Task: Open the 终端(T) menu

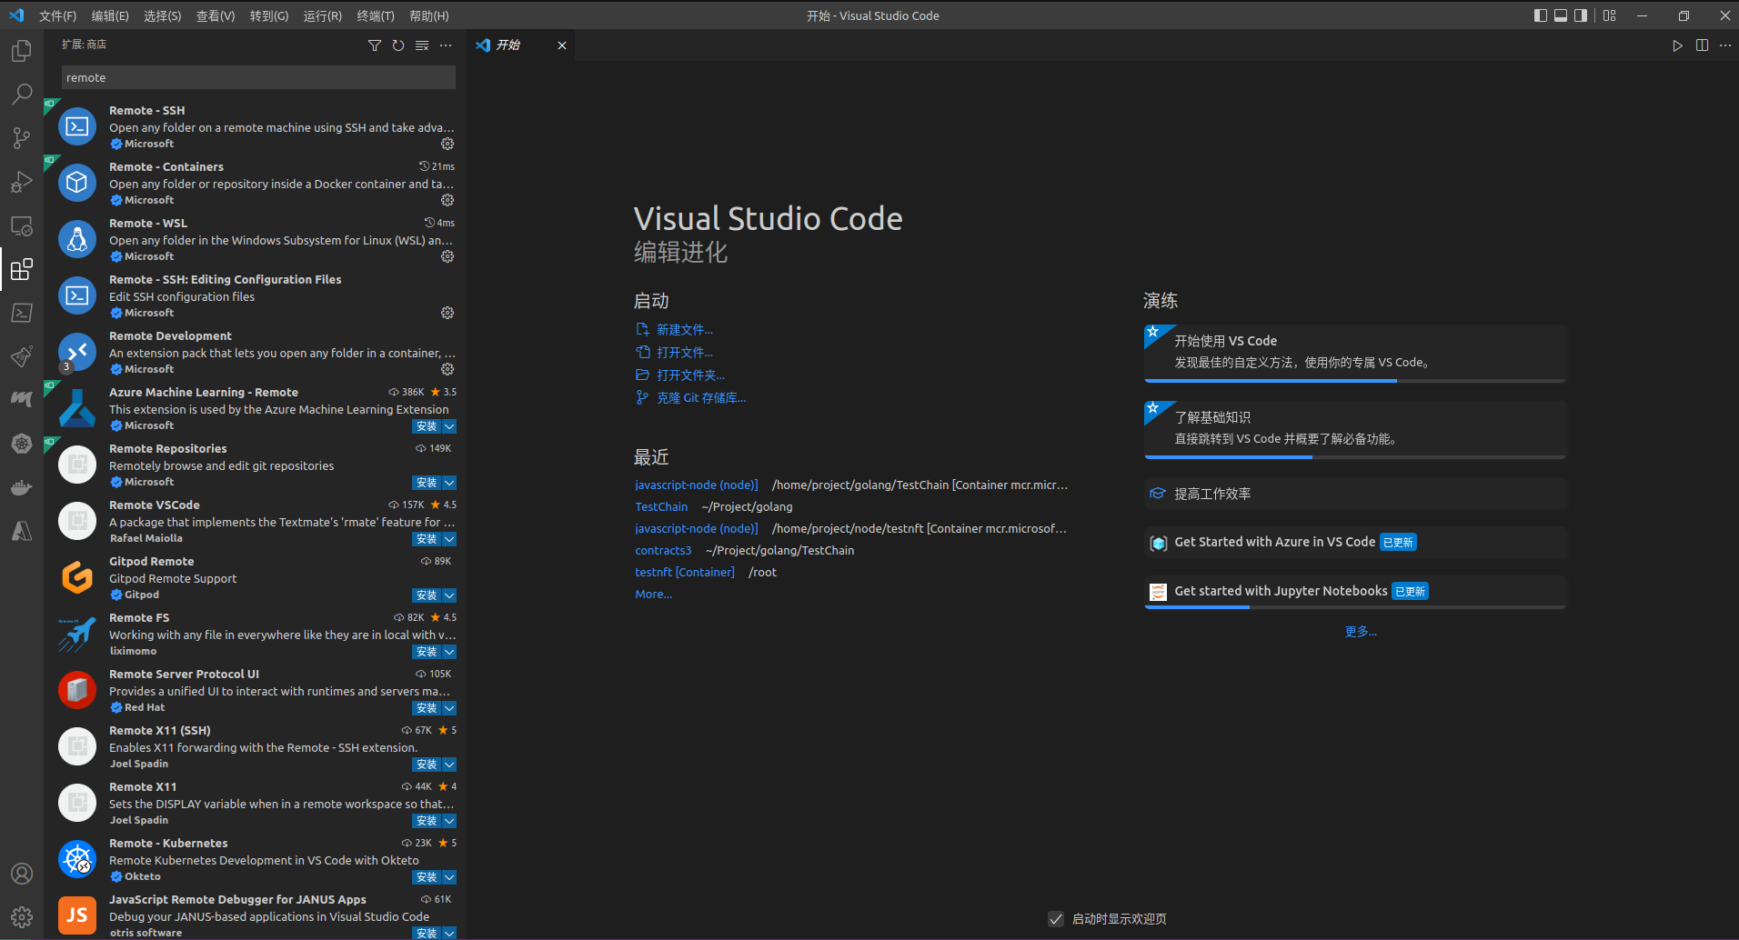Action: click(376, 15)
